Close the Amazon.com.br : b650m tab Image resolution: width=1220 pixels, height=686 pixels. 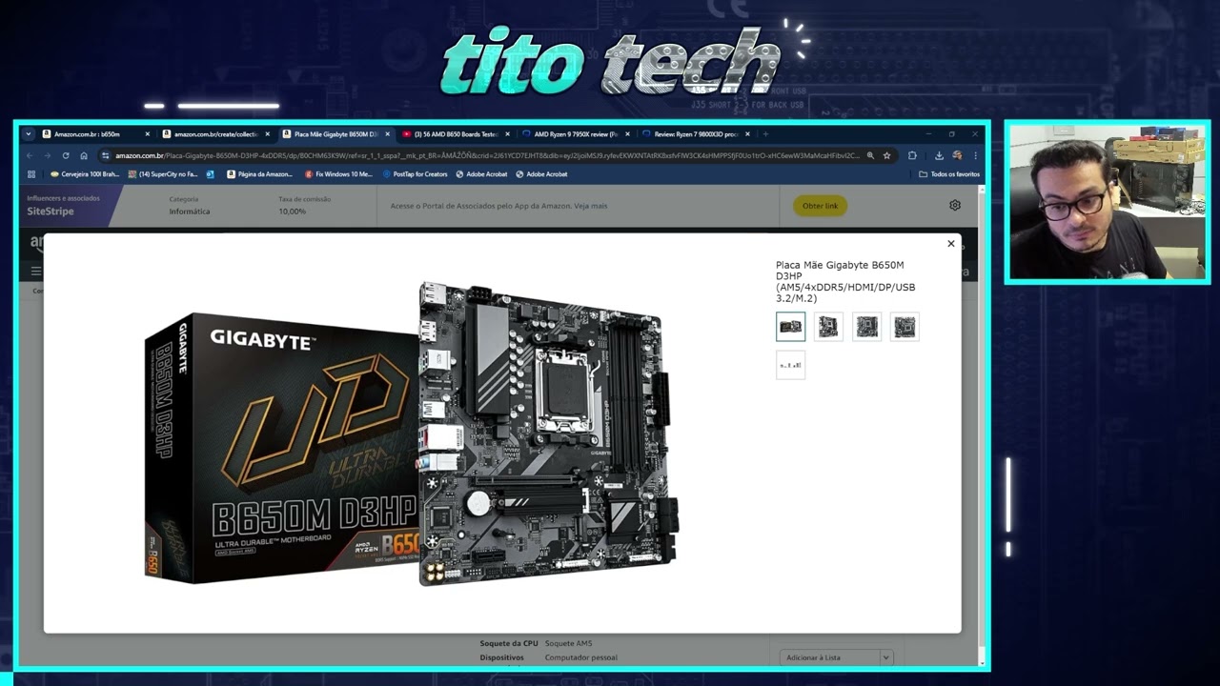tap(147, 134)
